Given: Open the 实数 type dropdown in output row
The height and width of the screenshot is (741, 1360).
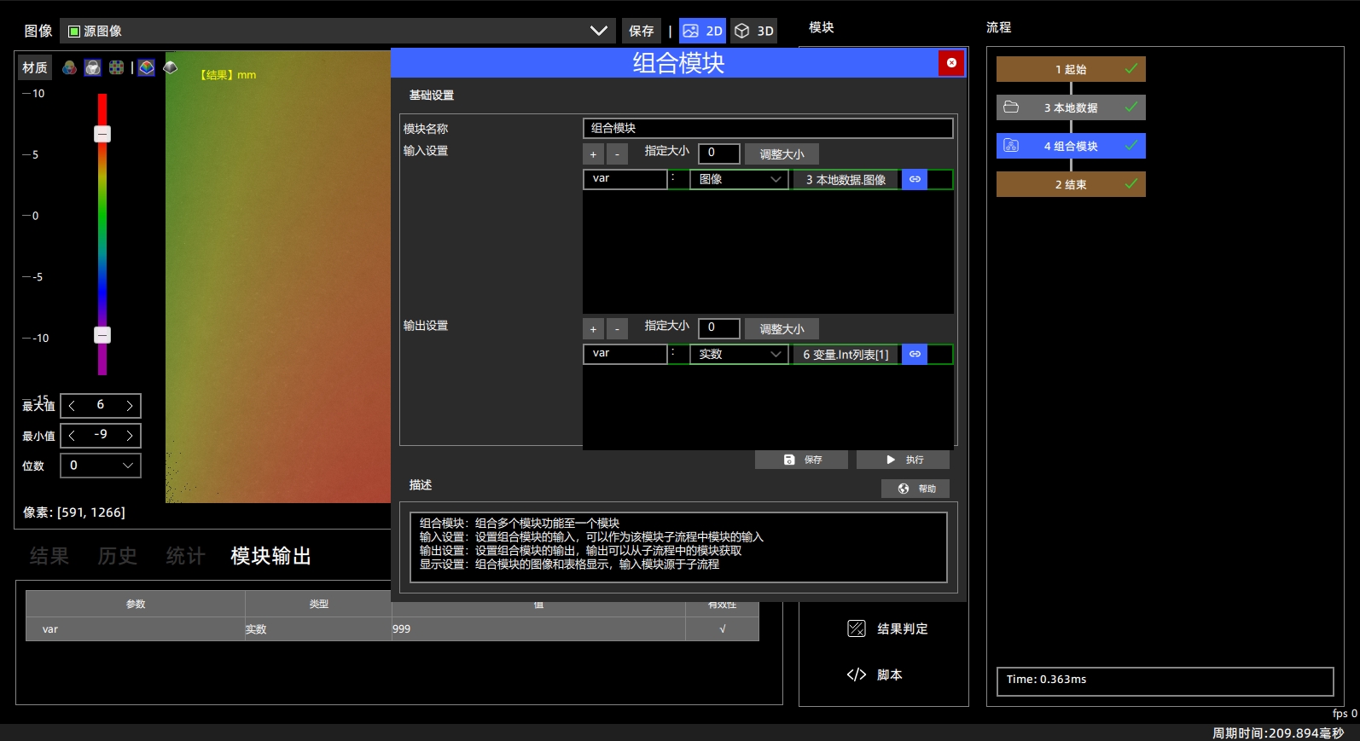Looking at the screenshot, I should point(739,354).
